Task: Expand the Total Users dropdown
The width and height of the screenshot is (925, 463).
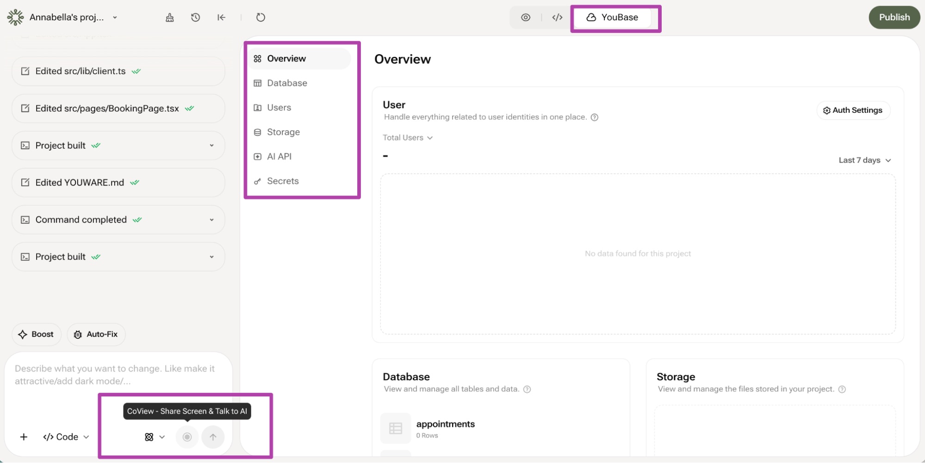Action: (408, 138)
